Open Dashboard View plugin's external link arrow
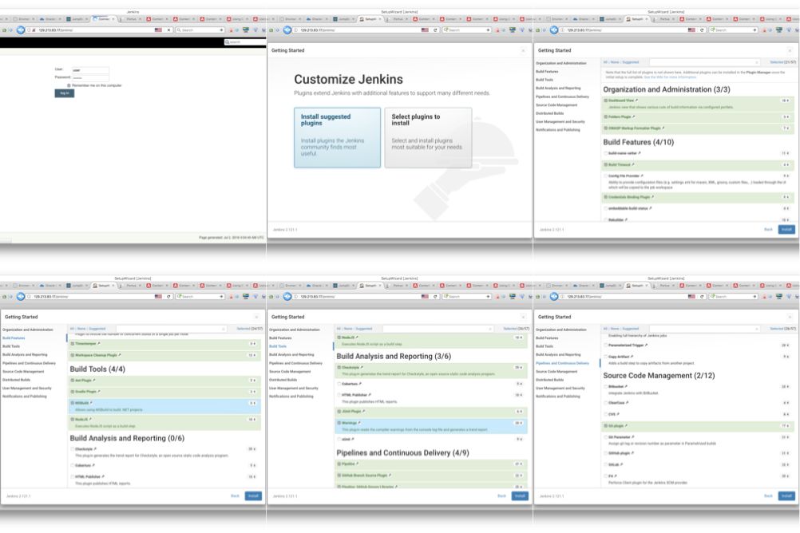800x533 pixels. click(x=636, y=101)
